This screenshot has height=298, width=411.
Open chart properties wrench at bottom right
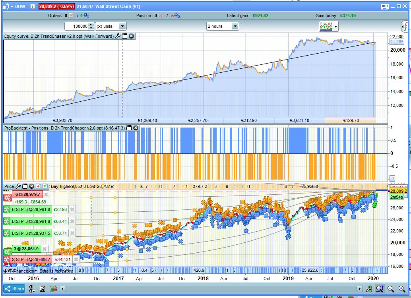point(368,289)
